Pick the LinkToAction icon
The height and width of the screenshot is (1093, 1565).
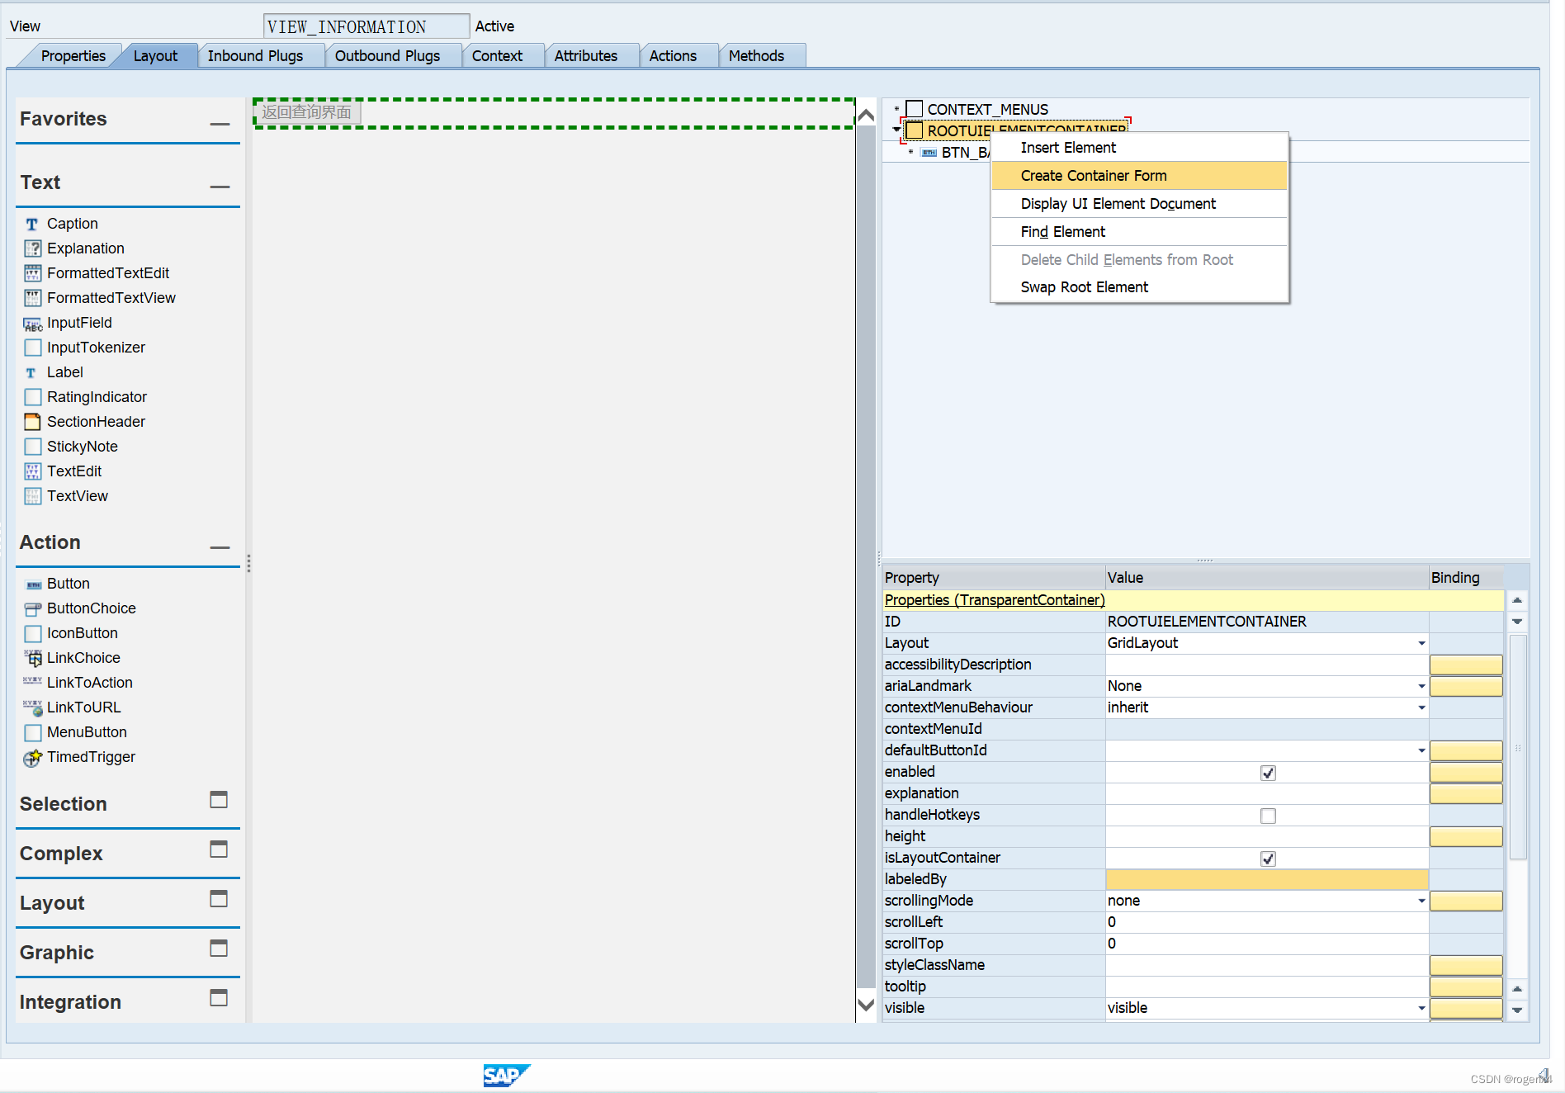coord(32,681)
